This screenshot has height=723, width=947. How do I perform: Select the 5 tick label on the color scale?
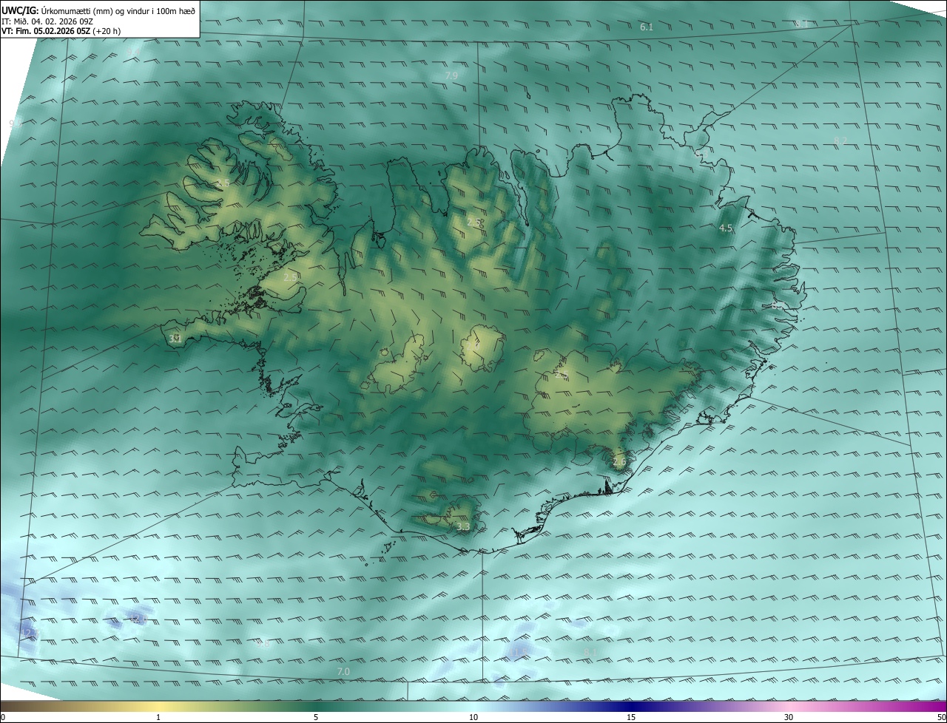pos(316,717)
